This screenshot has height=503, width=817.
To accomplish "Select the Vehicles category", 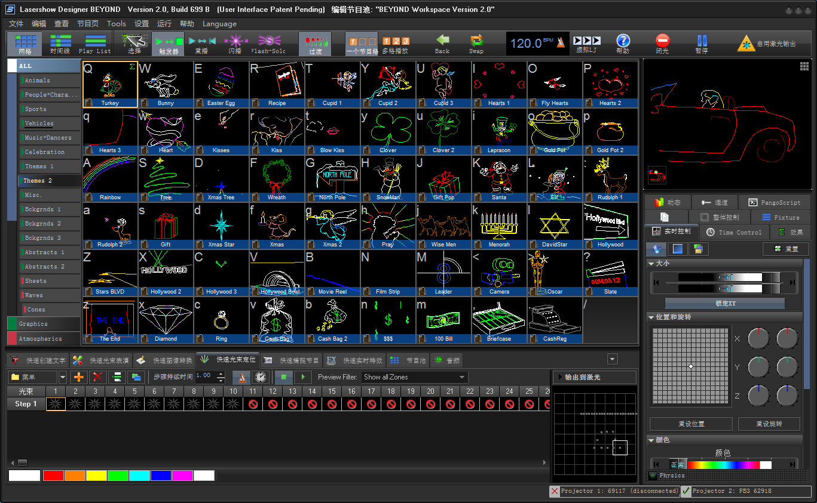I will point(50,124).
